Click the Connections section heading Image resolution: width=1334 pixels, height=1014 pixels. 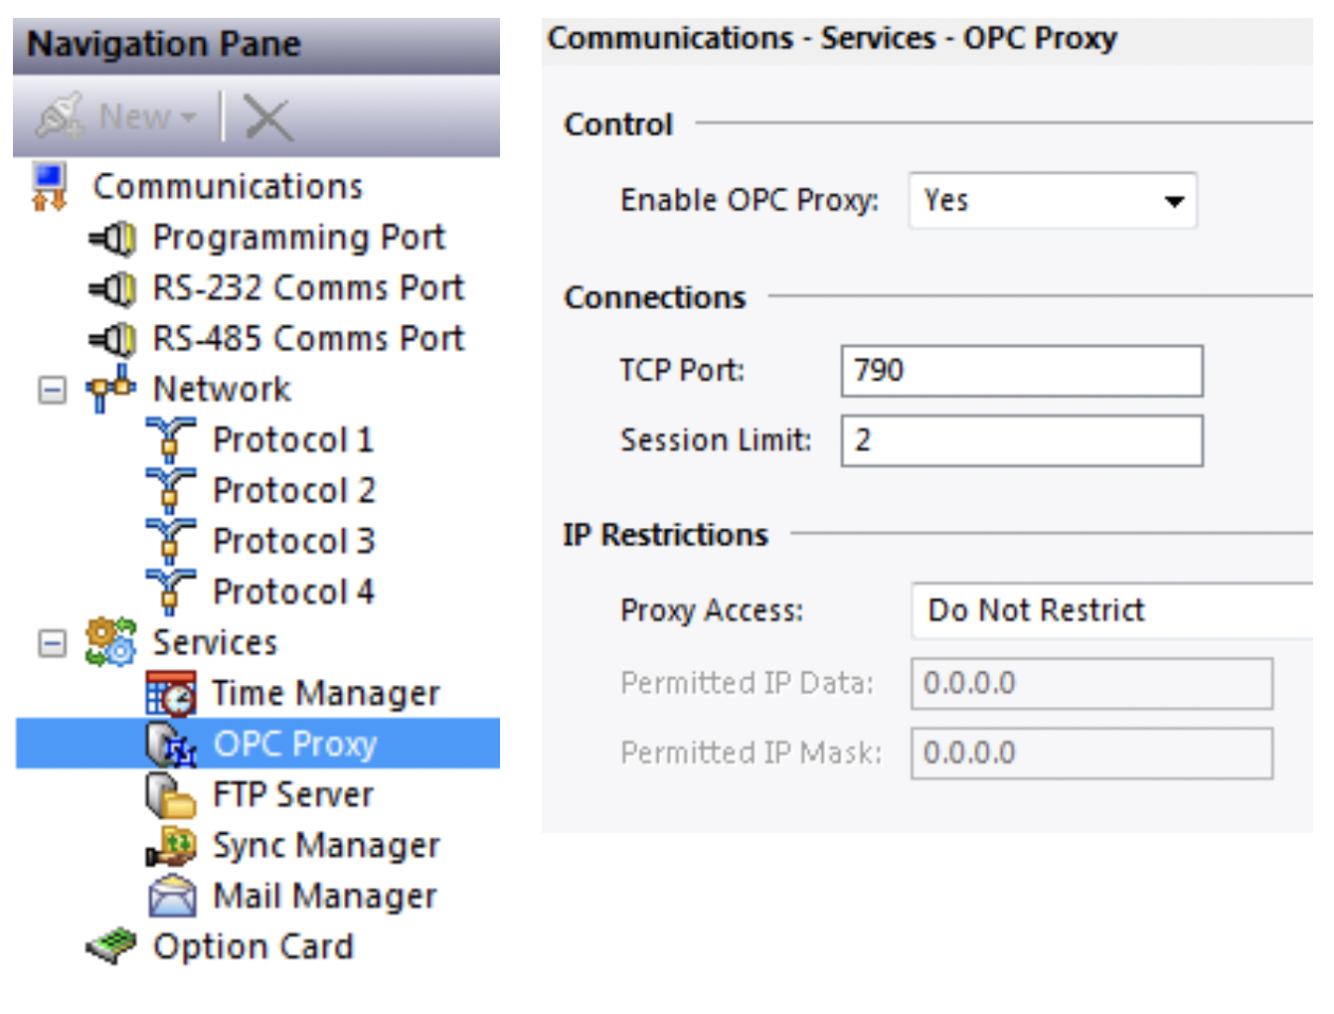655,298
